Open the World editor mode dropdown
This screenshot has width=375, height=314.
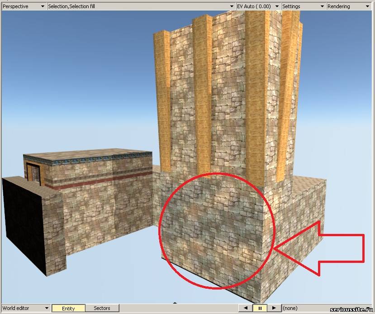[x=26, y=308]
